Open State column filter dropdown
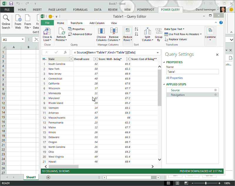Image resolution: width=235 pixels, height=186 pixels. click(x=71, y=59)
